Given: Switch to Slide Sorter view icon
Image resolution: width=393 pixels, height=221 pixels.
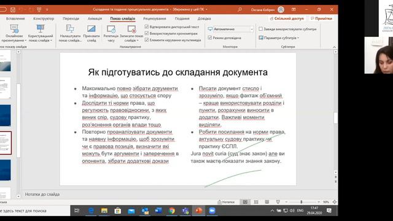Looking at the screenshot, I should click(x=256, y=202).
